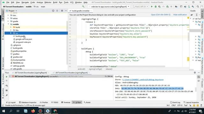Click the Debug app bug icon
This screenshot has height=114, width=204.
coord(156,7)
